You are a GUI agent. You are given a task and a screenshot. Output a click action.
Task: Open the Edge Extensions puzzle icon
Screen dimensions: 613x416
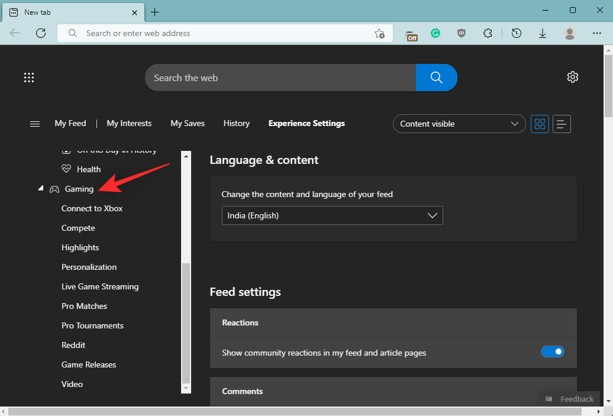[x=488, y=33]
